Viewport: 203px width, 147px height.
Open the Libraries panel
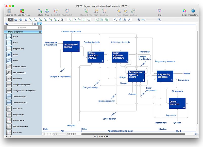(9, 11)
